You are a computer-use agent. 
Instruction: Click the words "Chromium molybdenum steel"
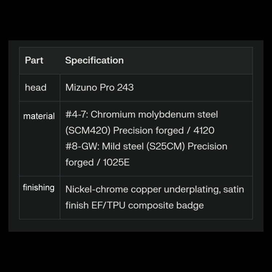(154, 115)
